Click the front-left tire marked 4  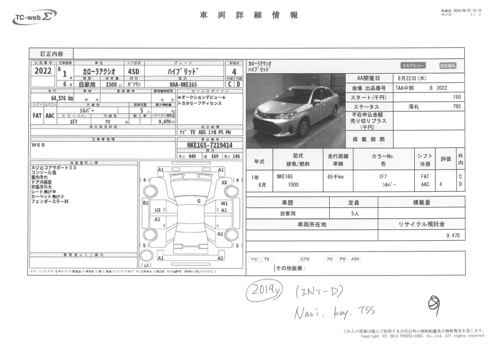point(150,191)
